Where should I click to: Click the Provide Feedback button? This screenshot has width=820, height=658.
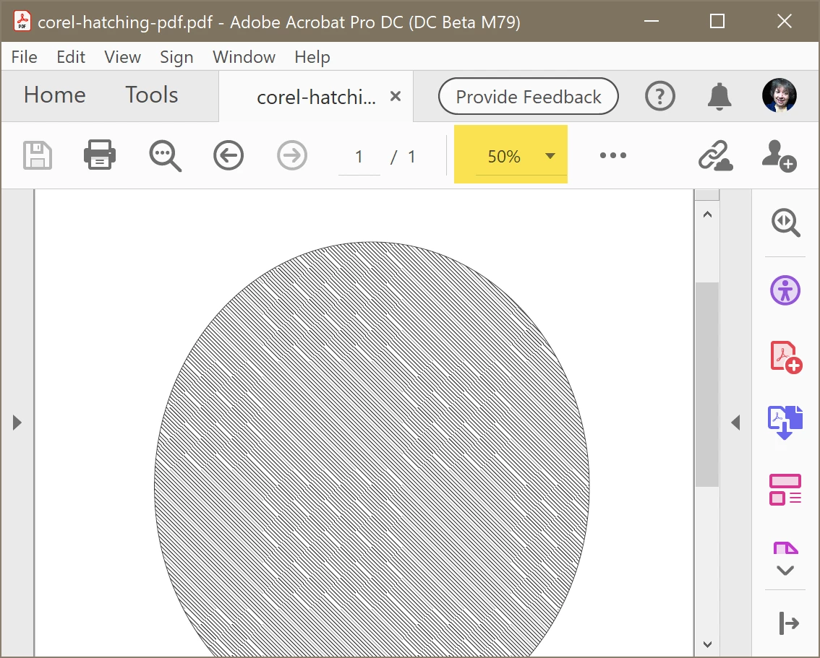tap(528, 96)
